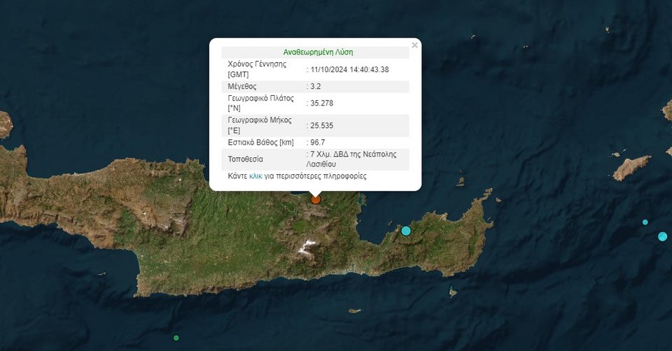This screenshot has width=672, height=351.
Task: Close the earthquake info popup
Action: [x=414, y=45]
